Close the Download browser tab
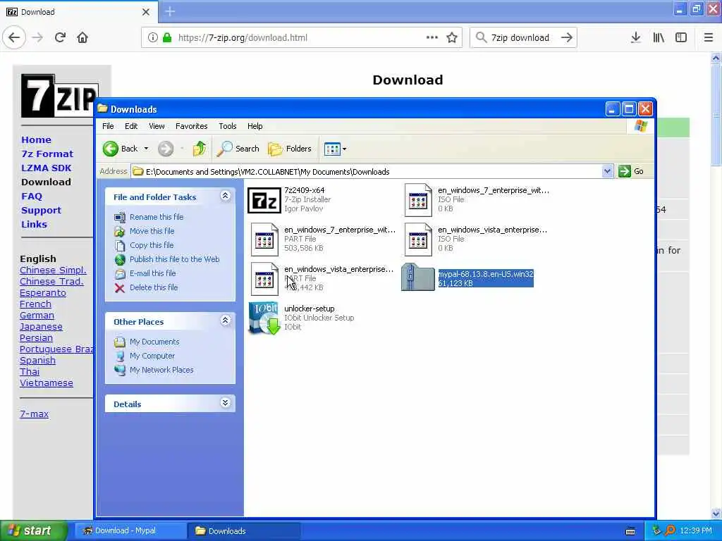Viewport: 722px width, 541px height. (146, 12)
